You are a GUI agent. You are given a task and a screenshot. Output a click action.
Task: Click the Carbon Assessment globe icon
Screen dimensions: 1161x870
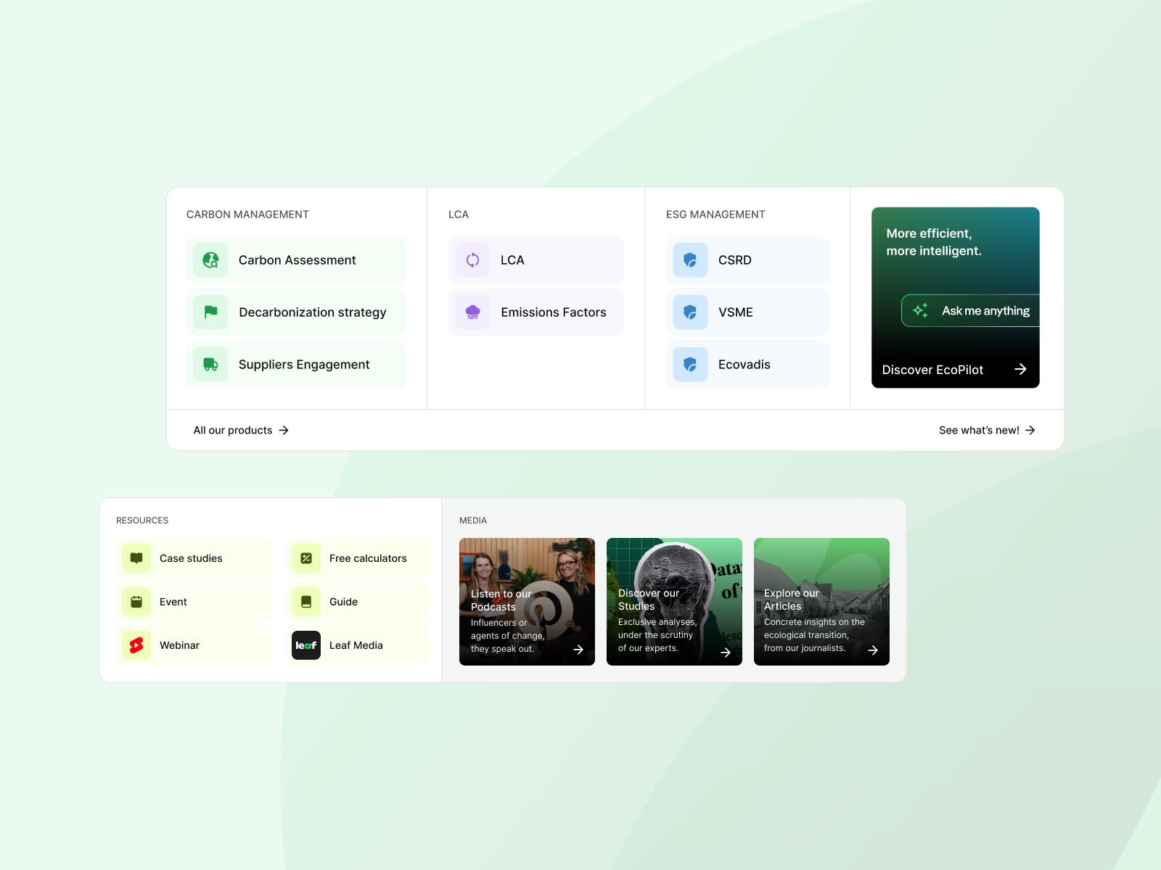tap(211, 260)
